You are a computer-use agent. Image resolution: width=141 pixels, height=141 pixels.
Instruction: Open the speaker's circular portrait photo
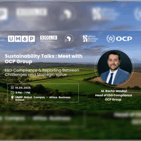click(x=114, y=67)
